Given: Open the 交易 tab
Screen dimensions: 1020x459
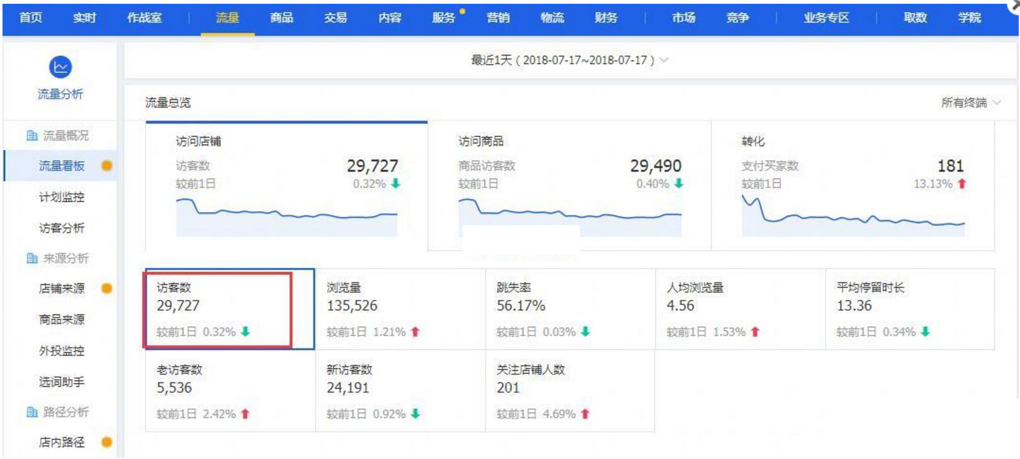Looking at the screenshot, I should [336, 18].
